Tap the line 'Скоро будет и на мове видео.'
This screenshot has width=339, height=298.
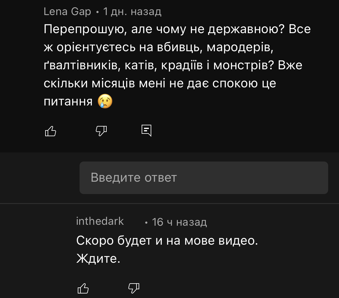tap(167, 240)
